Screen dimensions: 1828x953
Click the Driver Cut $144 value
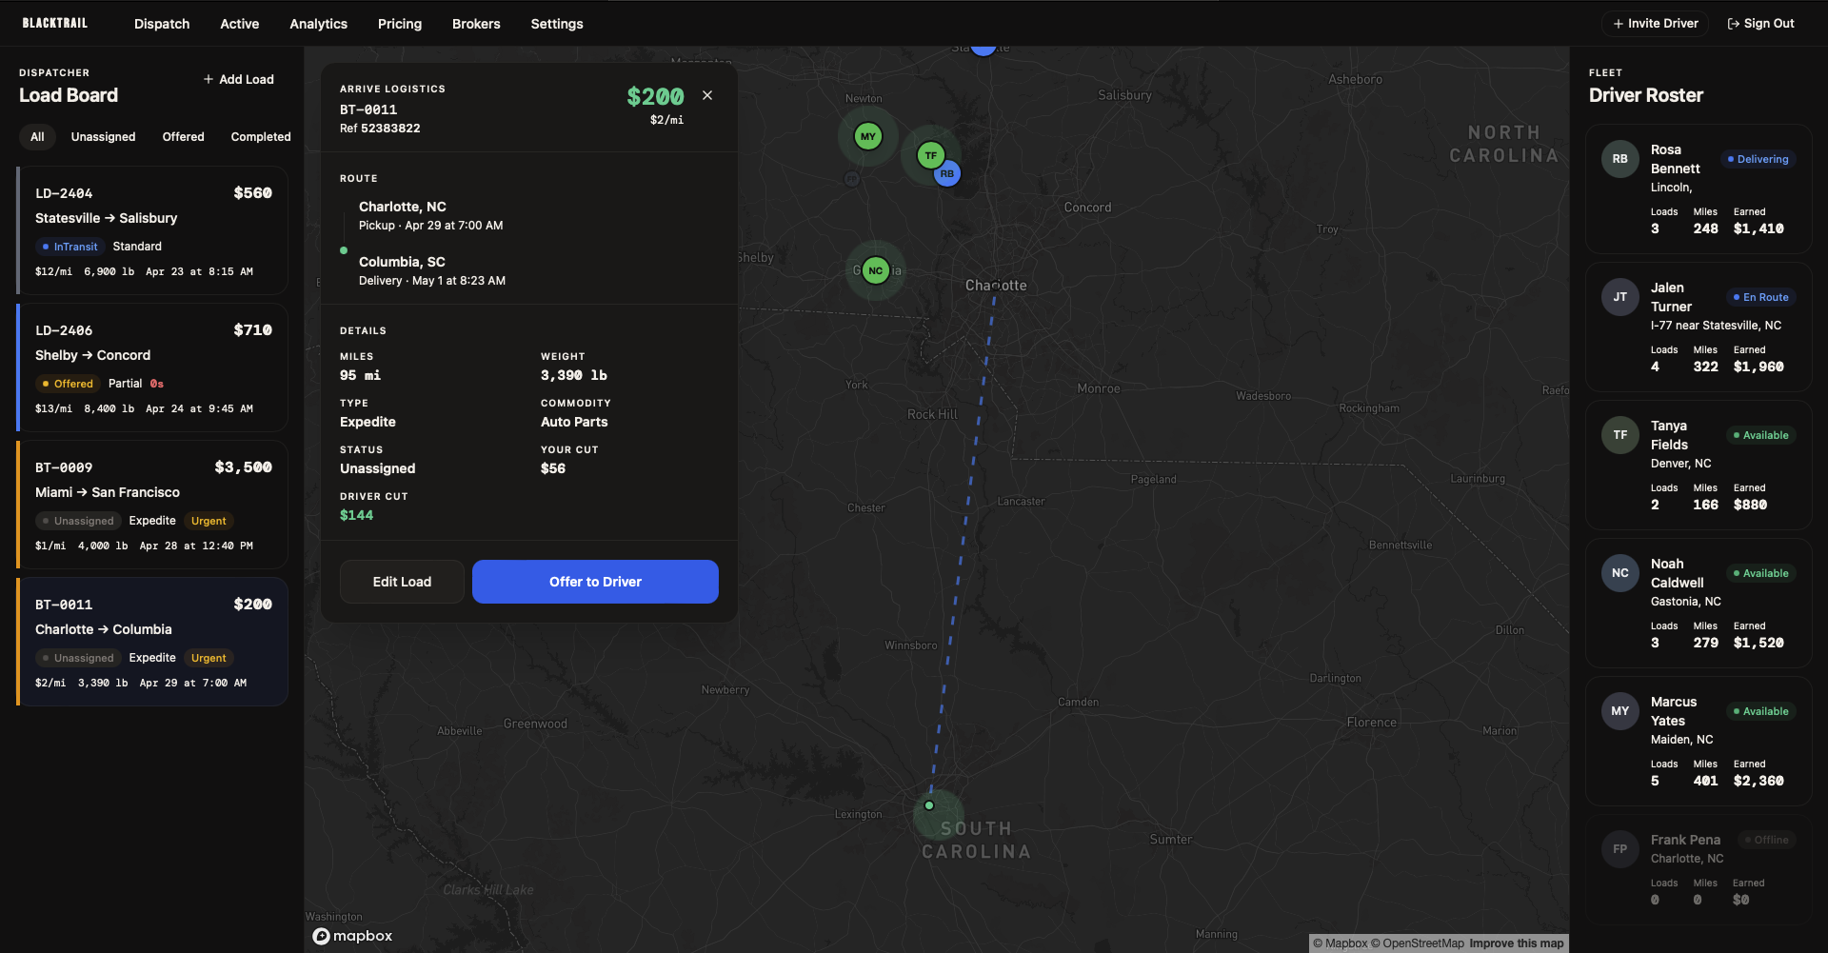point(357,515)
